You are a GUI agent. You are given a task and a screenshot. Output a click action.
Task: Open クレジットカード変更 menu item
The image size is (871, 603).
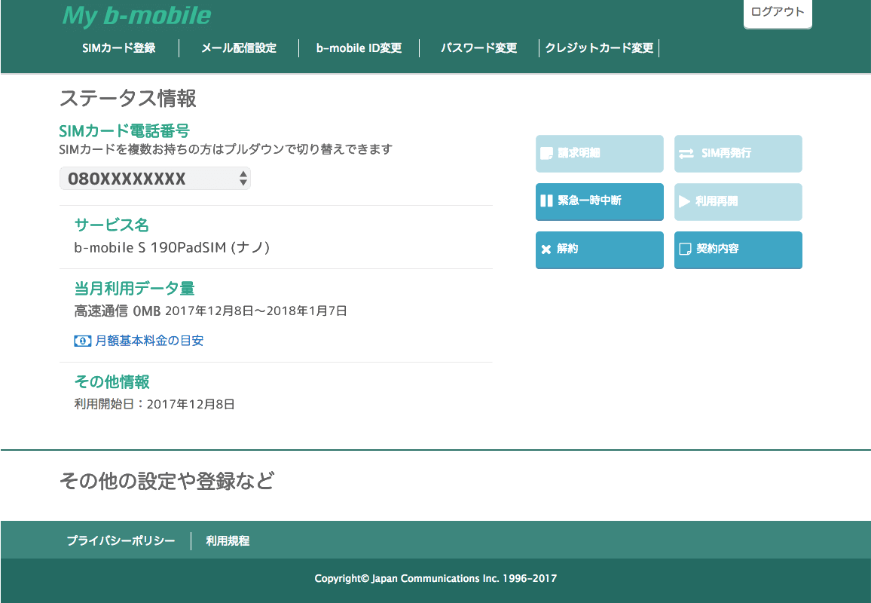[599, 47]
